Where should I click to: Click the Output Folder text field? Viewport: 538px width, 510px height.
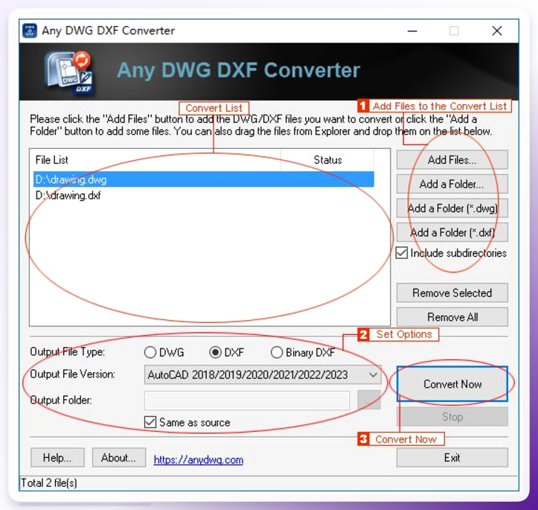(247, 400)
